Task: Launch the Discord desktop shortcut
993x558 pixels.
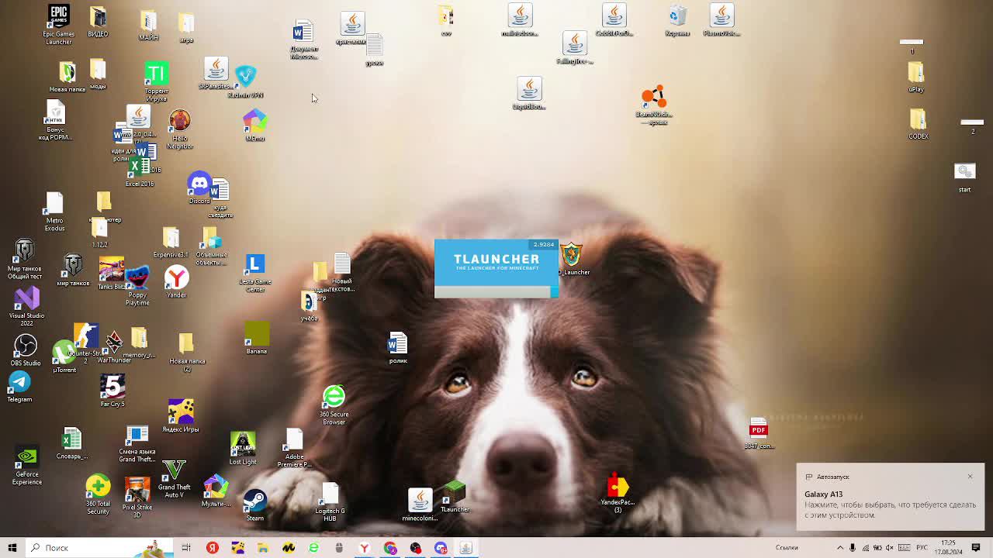Action: (199, 188)
